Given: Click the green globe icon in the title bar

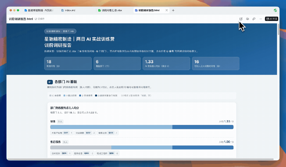Looking at the screenshot, I should 275,10.
